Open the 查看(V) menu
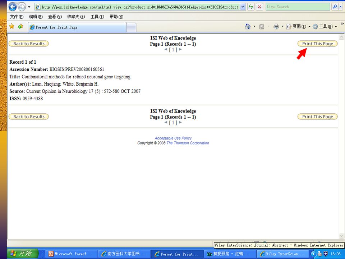345x259 pixels. 55,17
